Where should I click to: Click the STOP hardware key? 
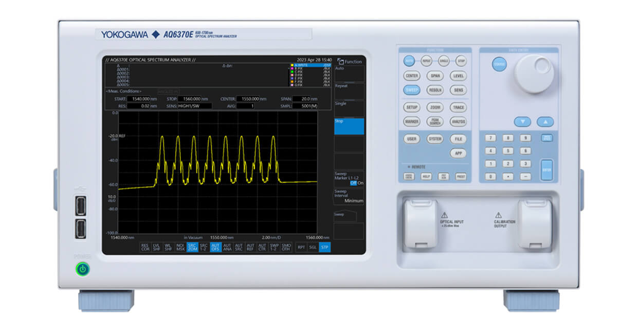(461, 61)
